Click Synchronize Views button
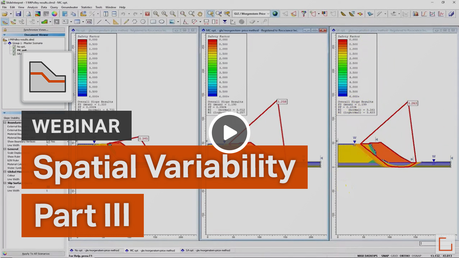The width and height of the screenshot is (459, 258). [x=33, y=30]
